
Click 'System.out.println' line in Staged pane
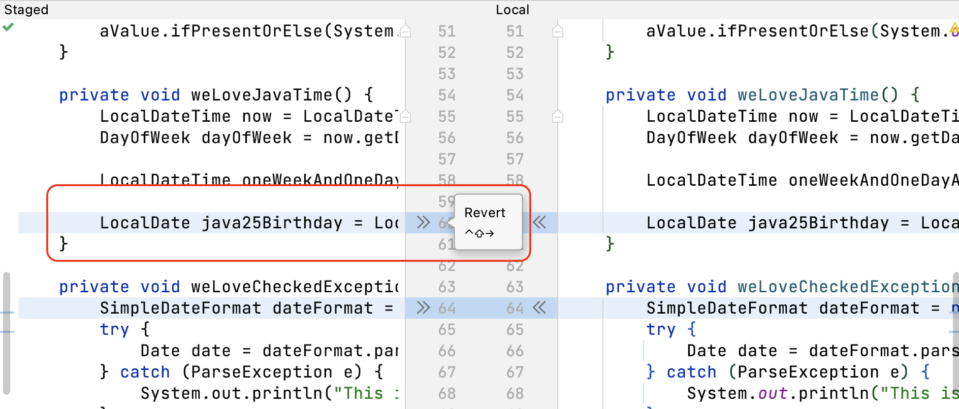(269, 393)
